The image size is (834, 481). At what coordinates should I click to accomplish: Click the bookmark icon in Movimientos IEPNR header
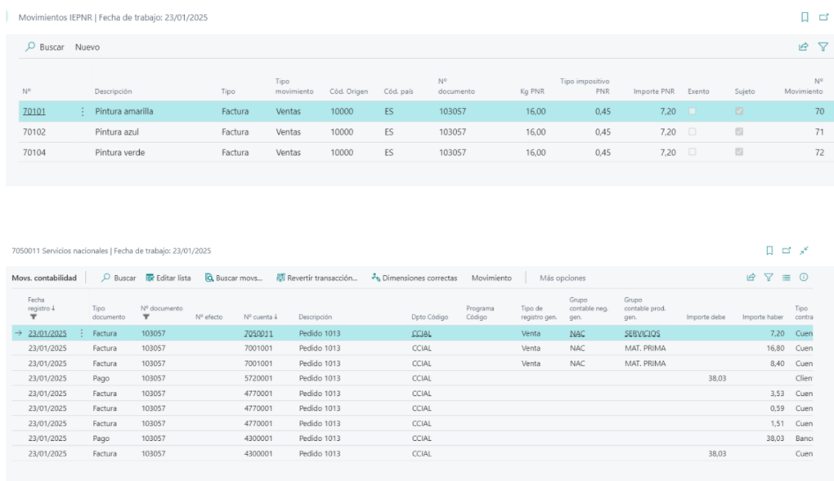point(805,17)
